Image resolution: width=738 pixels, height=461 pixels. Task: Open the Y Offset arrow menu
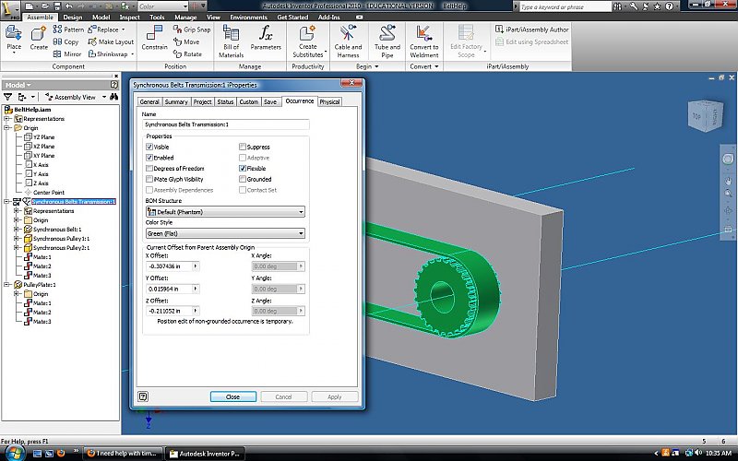(x=196, y=289)
